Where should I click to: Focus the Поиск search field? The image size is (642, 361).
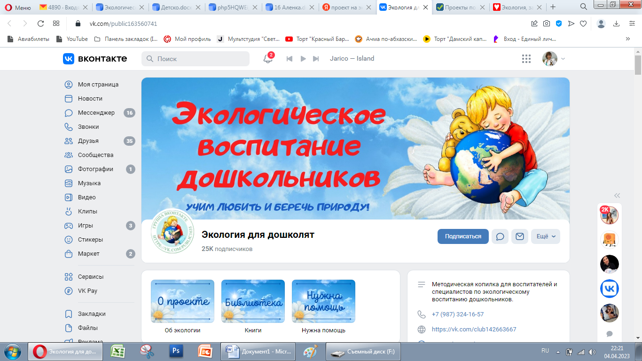tap(196, 59)
